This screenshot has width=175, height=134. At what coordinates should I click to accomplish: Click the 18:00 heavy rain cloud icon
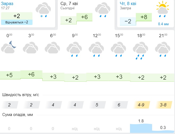(x=140, y=50)
